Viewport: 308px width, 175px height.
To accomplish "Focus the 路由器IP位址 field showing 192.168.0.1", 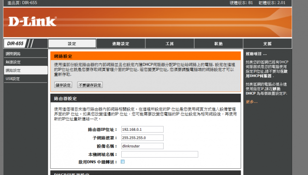I will tap(142, 129).
